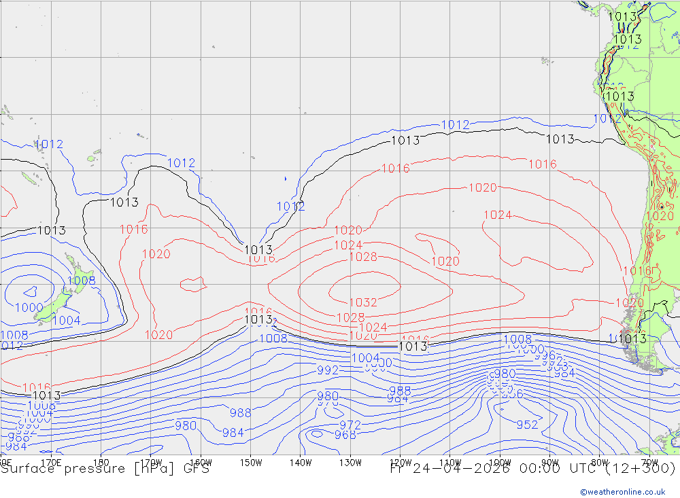Select the 170E longitude axis label
Viewport: 680px width, 498px height.
coord(52,462)
